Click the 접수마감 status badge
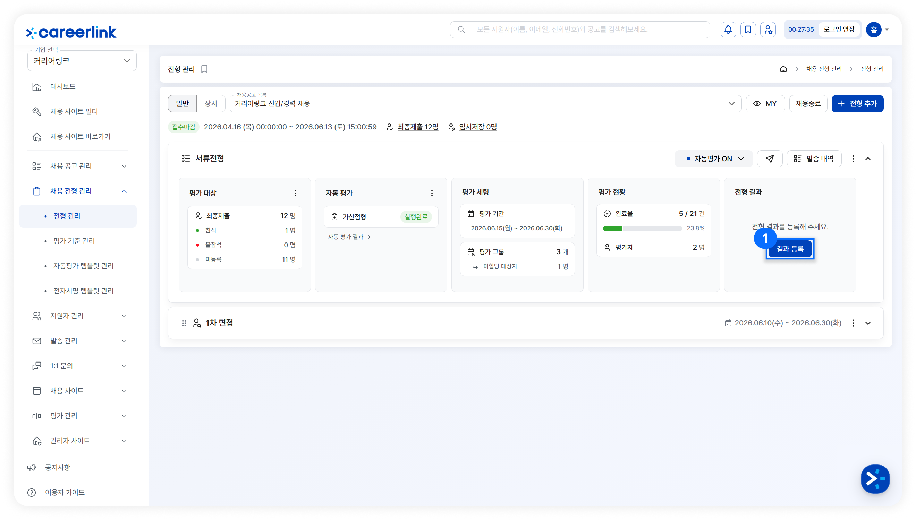 (184, 127)
